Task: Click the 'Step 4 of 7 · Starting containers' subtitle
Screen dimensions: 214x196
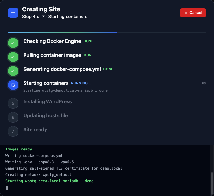Action: 54,17
